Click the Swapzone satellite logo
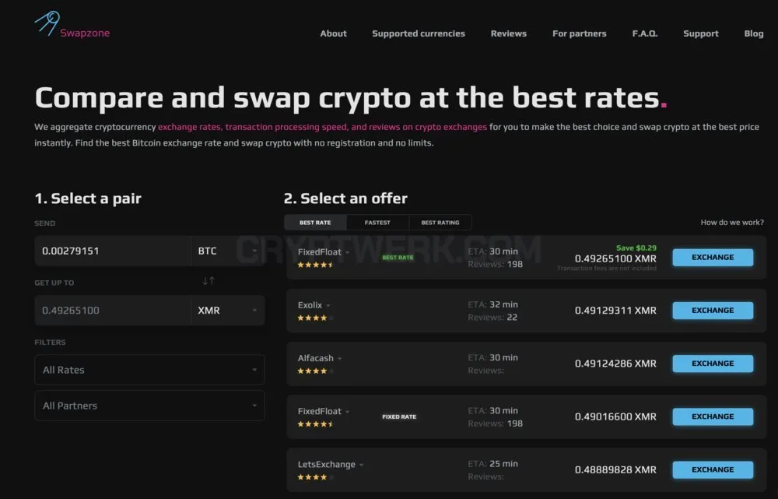Image resolution: width=778 pixels, height=499 pixels. [47, 23]
